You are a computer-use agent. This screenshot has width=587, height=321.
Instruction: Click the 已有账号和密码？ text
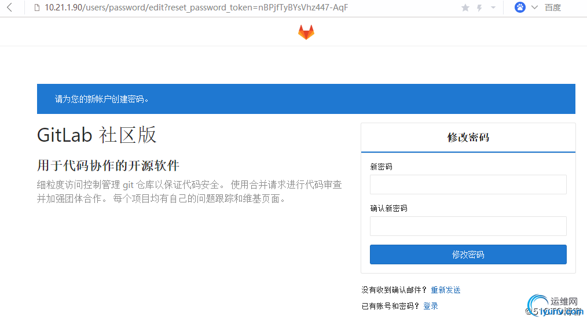coord(390,306)
